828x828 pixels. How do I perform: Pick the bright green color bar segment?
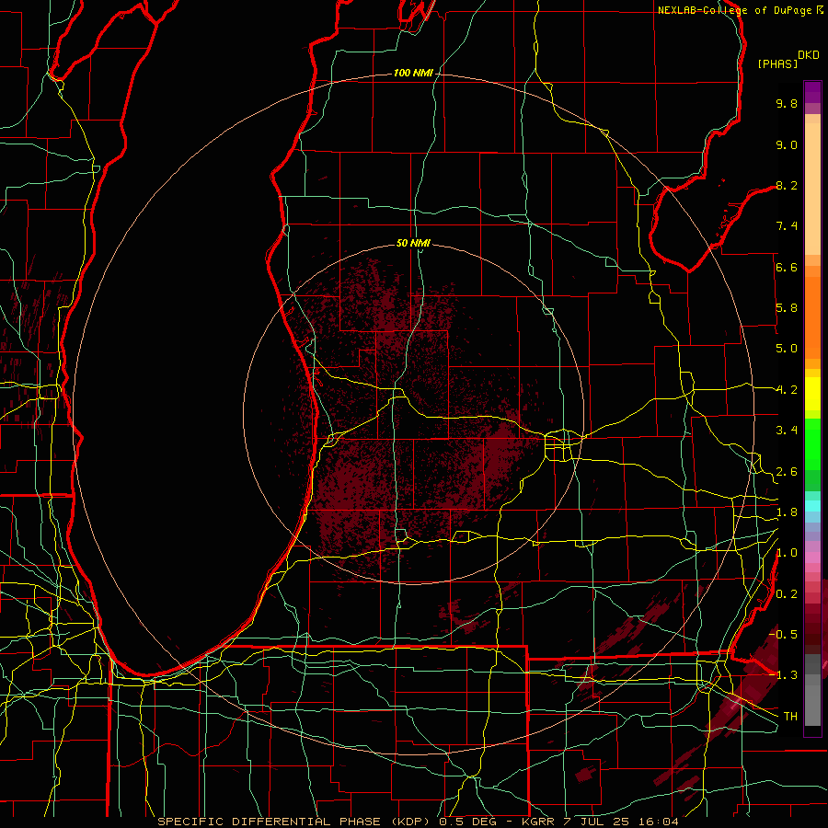click(812, 443)
